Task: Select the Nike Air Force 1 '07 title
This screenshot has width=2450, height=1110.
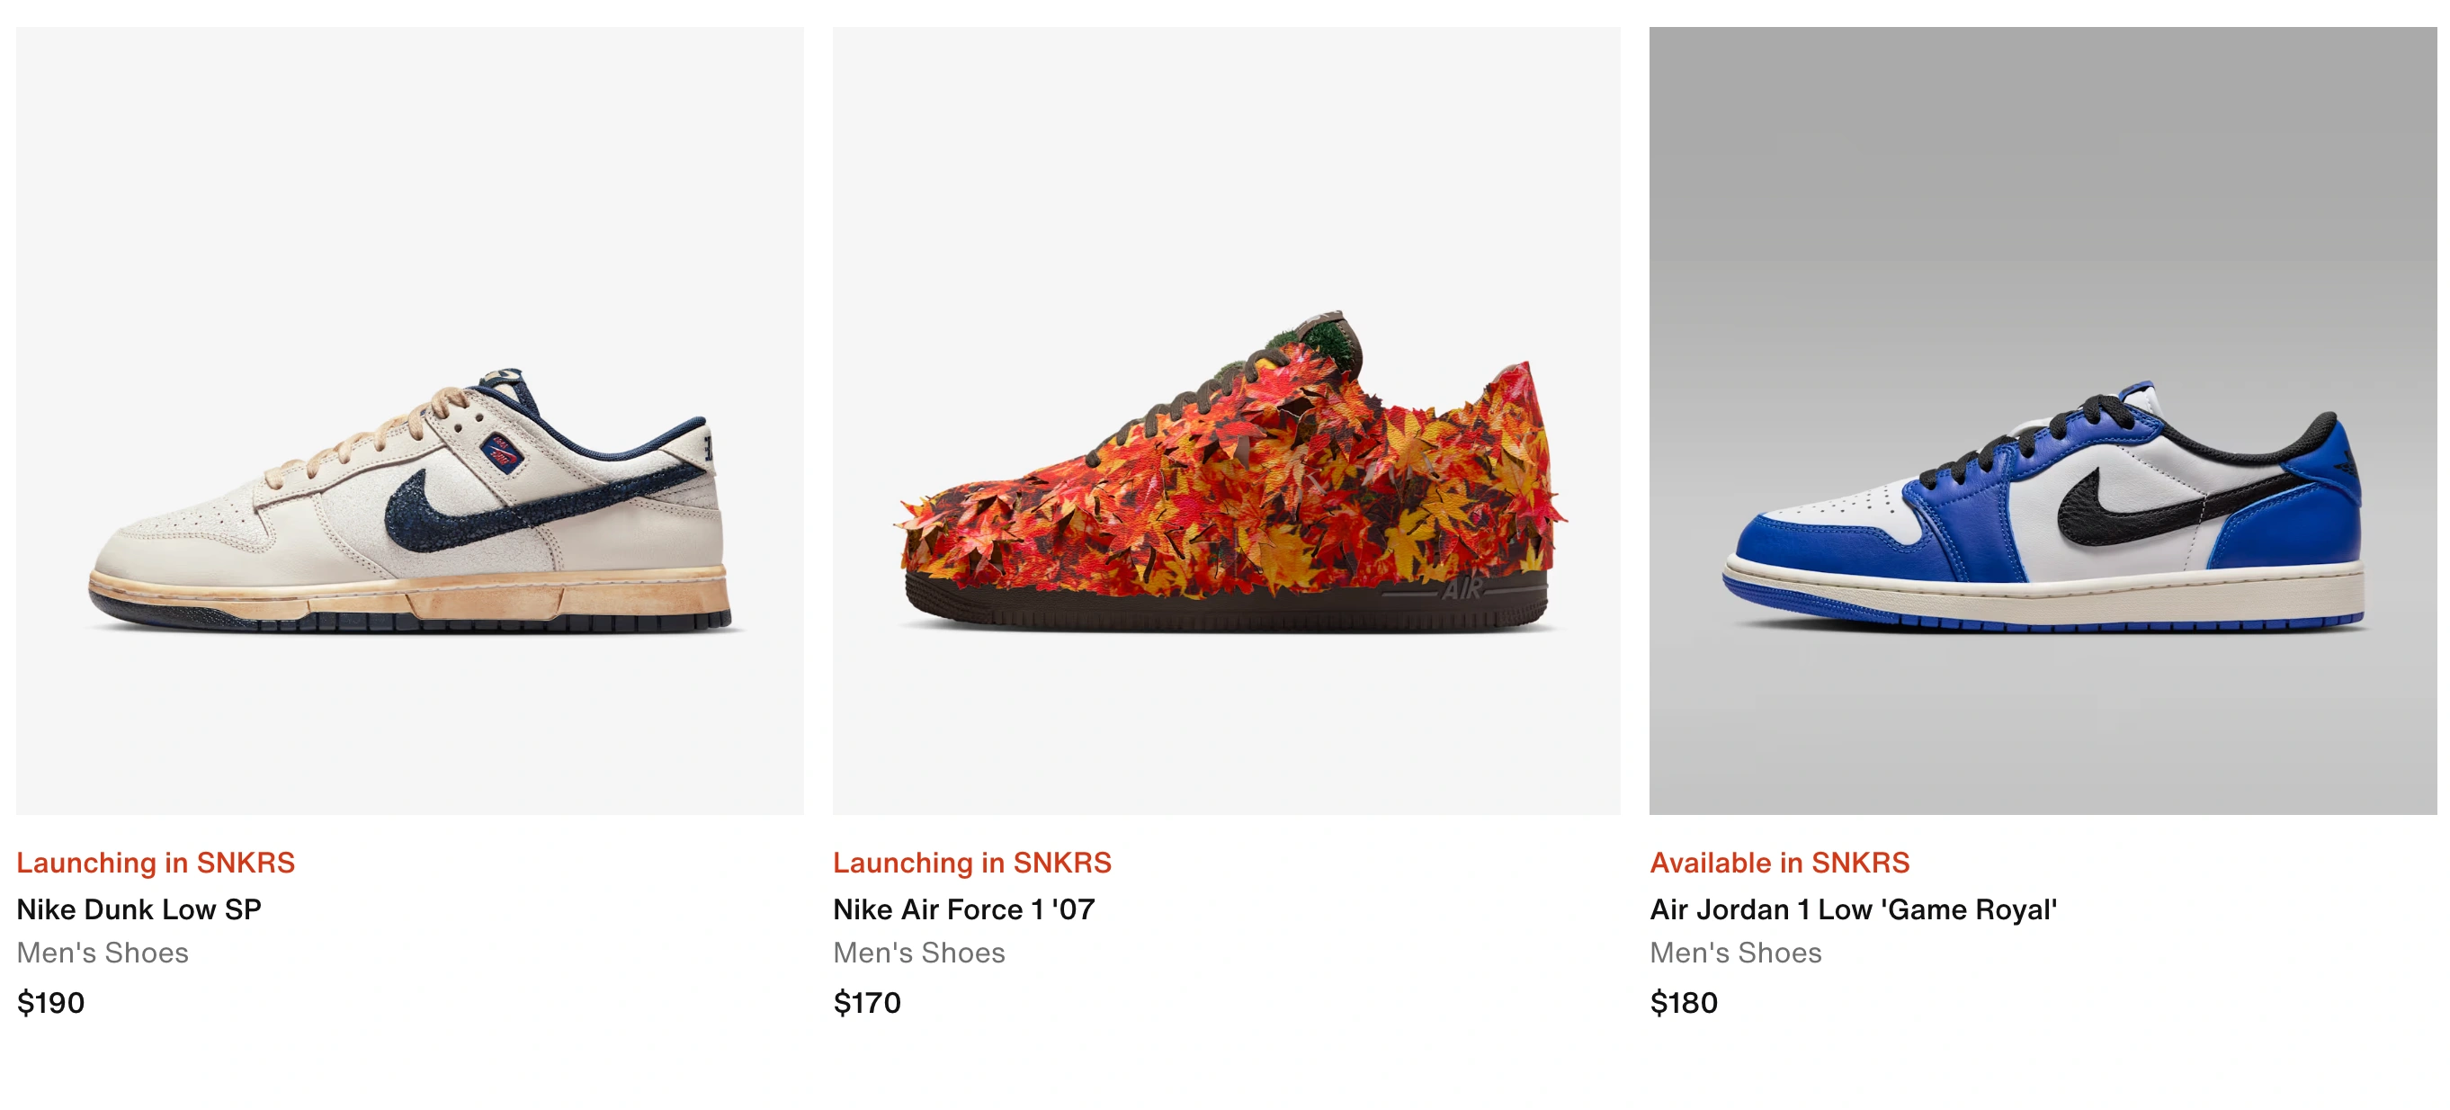Action: 963,909
